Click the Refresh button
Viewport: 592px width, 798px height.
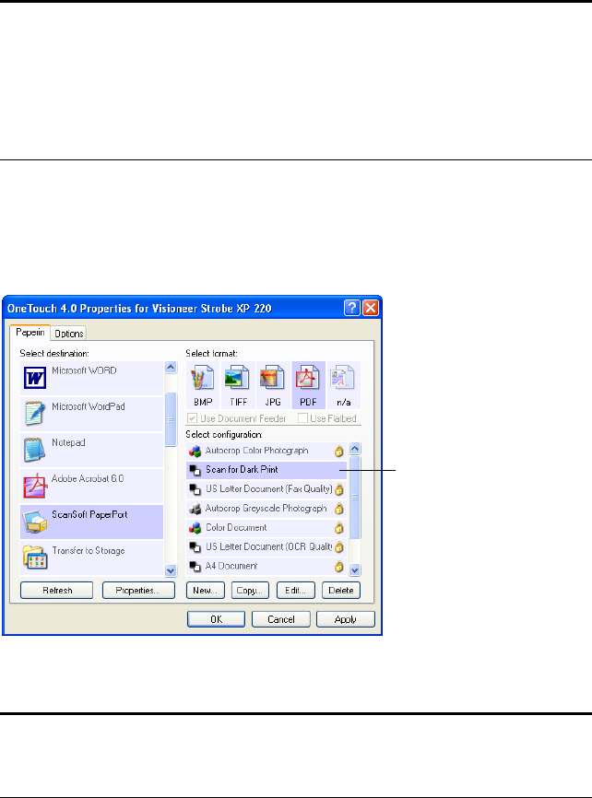click(x=57, y=591)
